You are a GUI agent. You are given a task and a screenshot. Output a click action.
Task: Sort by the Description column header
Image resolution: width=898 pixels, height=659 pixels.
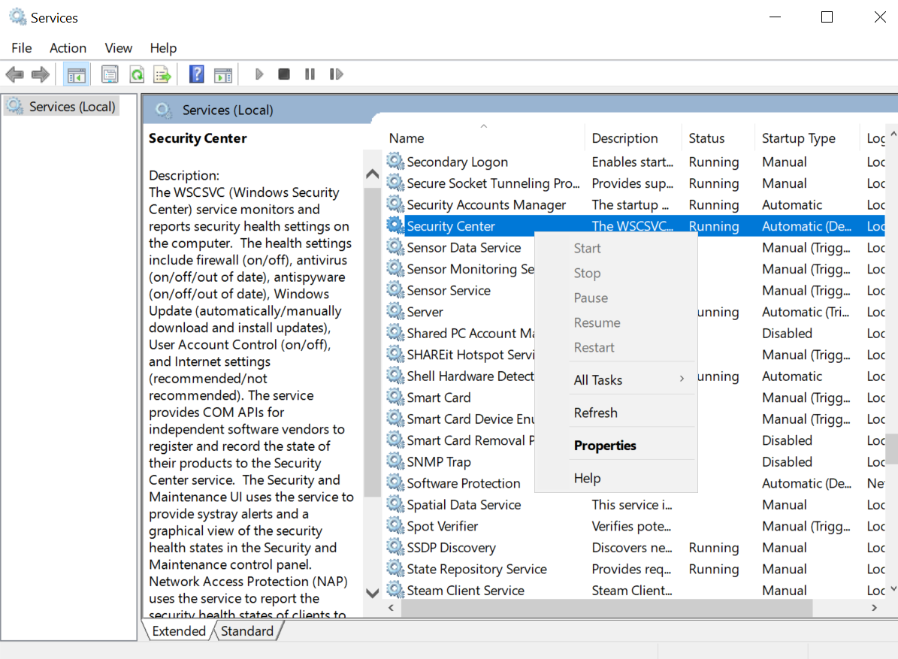click(x=633, y=138)
